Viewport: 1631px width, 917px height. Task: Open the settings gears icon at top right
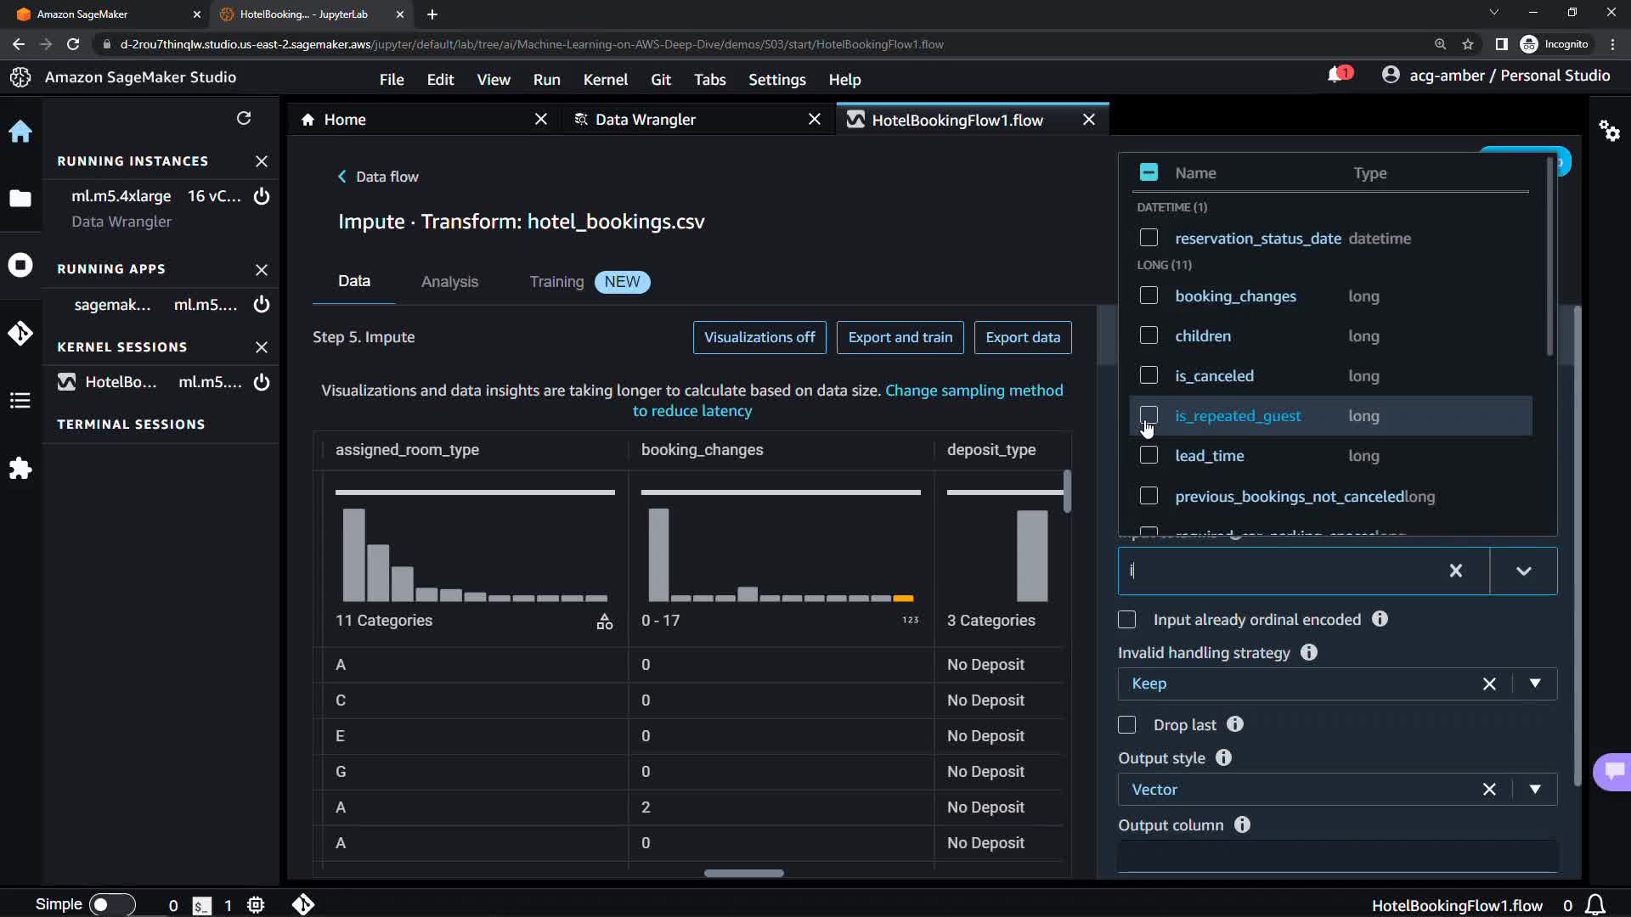[x=1609, y=131]
